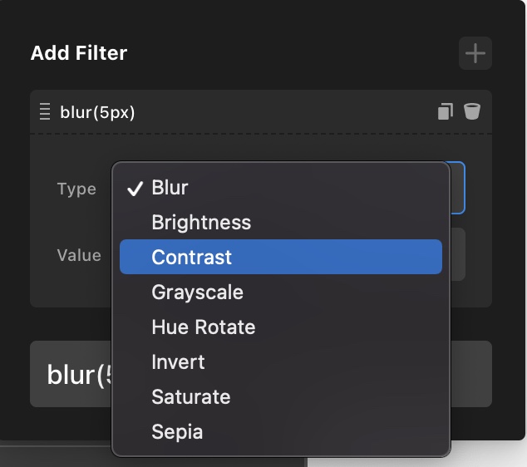Click the checkmark next to Blur

pos(135,189)
